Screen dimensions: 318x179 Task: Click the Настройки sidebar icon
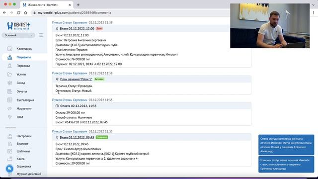(x=10, y=136)
